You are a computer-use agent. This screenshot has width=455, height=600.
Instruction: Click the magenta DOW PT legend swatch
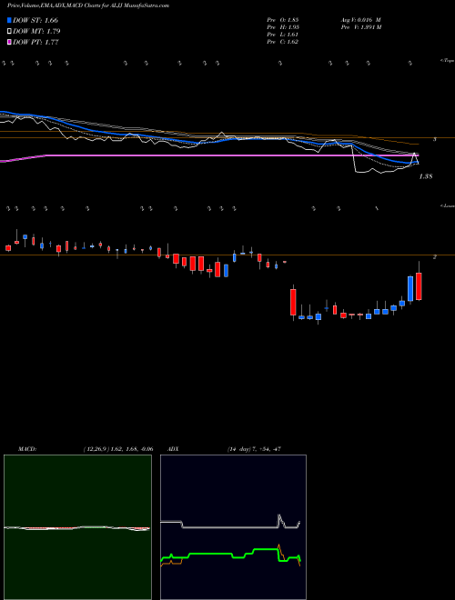coord(10,42)
